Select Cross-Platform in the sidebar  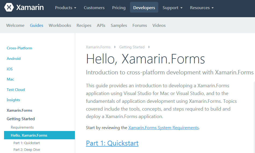point(19,48)
